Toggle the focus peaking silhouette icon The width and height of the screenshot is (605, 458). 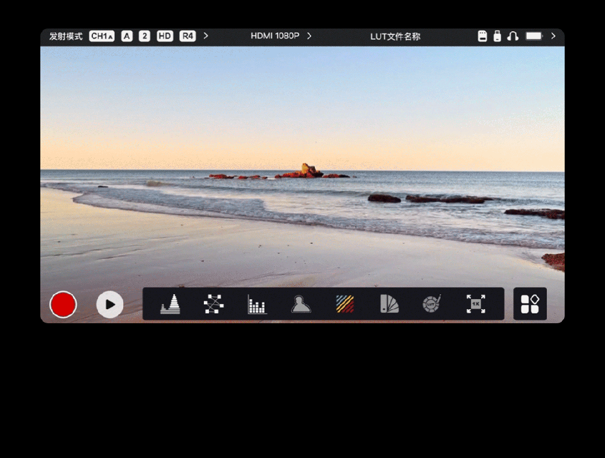coord(301,304)
